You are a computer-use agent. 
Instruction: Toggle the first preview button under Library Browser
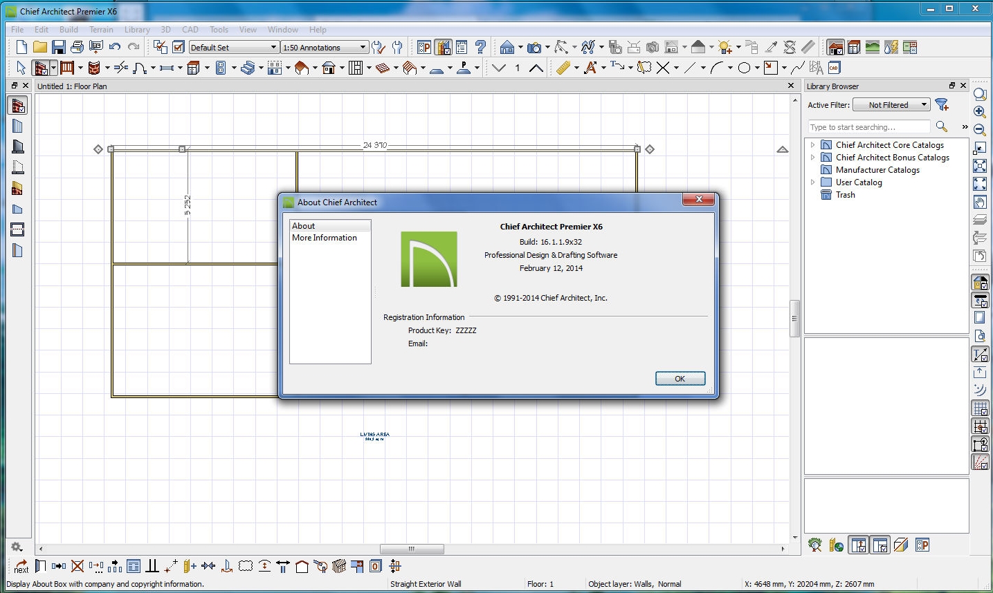click(x=859, y=545)
